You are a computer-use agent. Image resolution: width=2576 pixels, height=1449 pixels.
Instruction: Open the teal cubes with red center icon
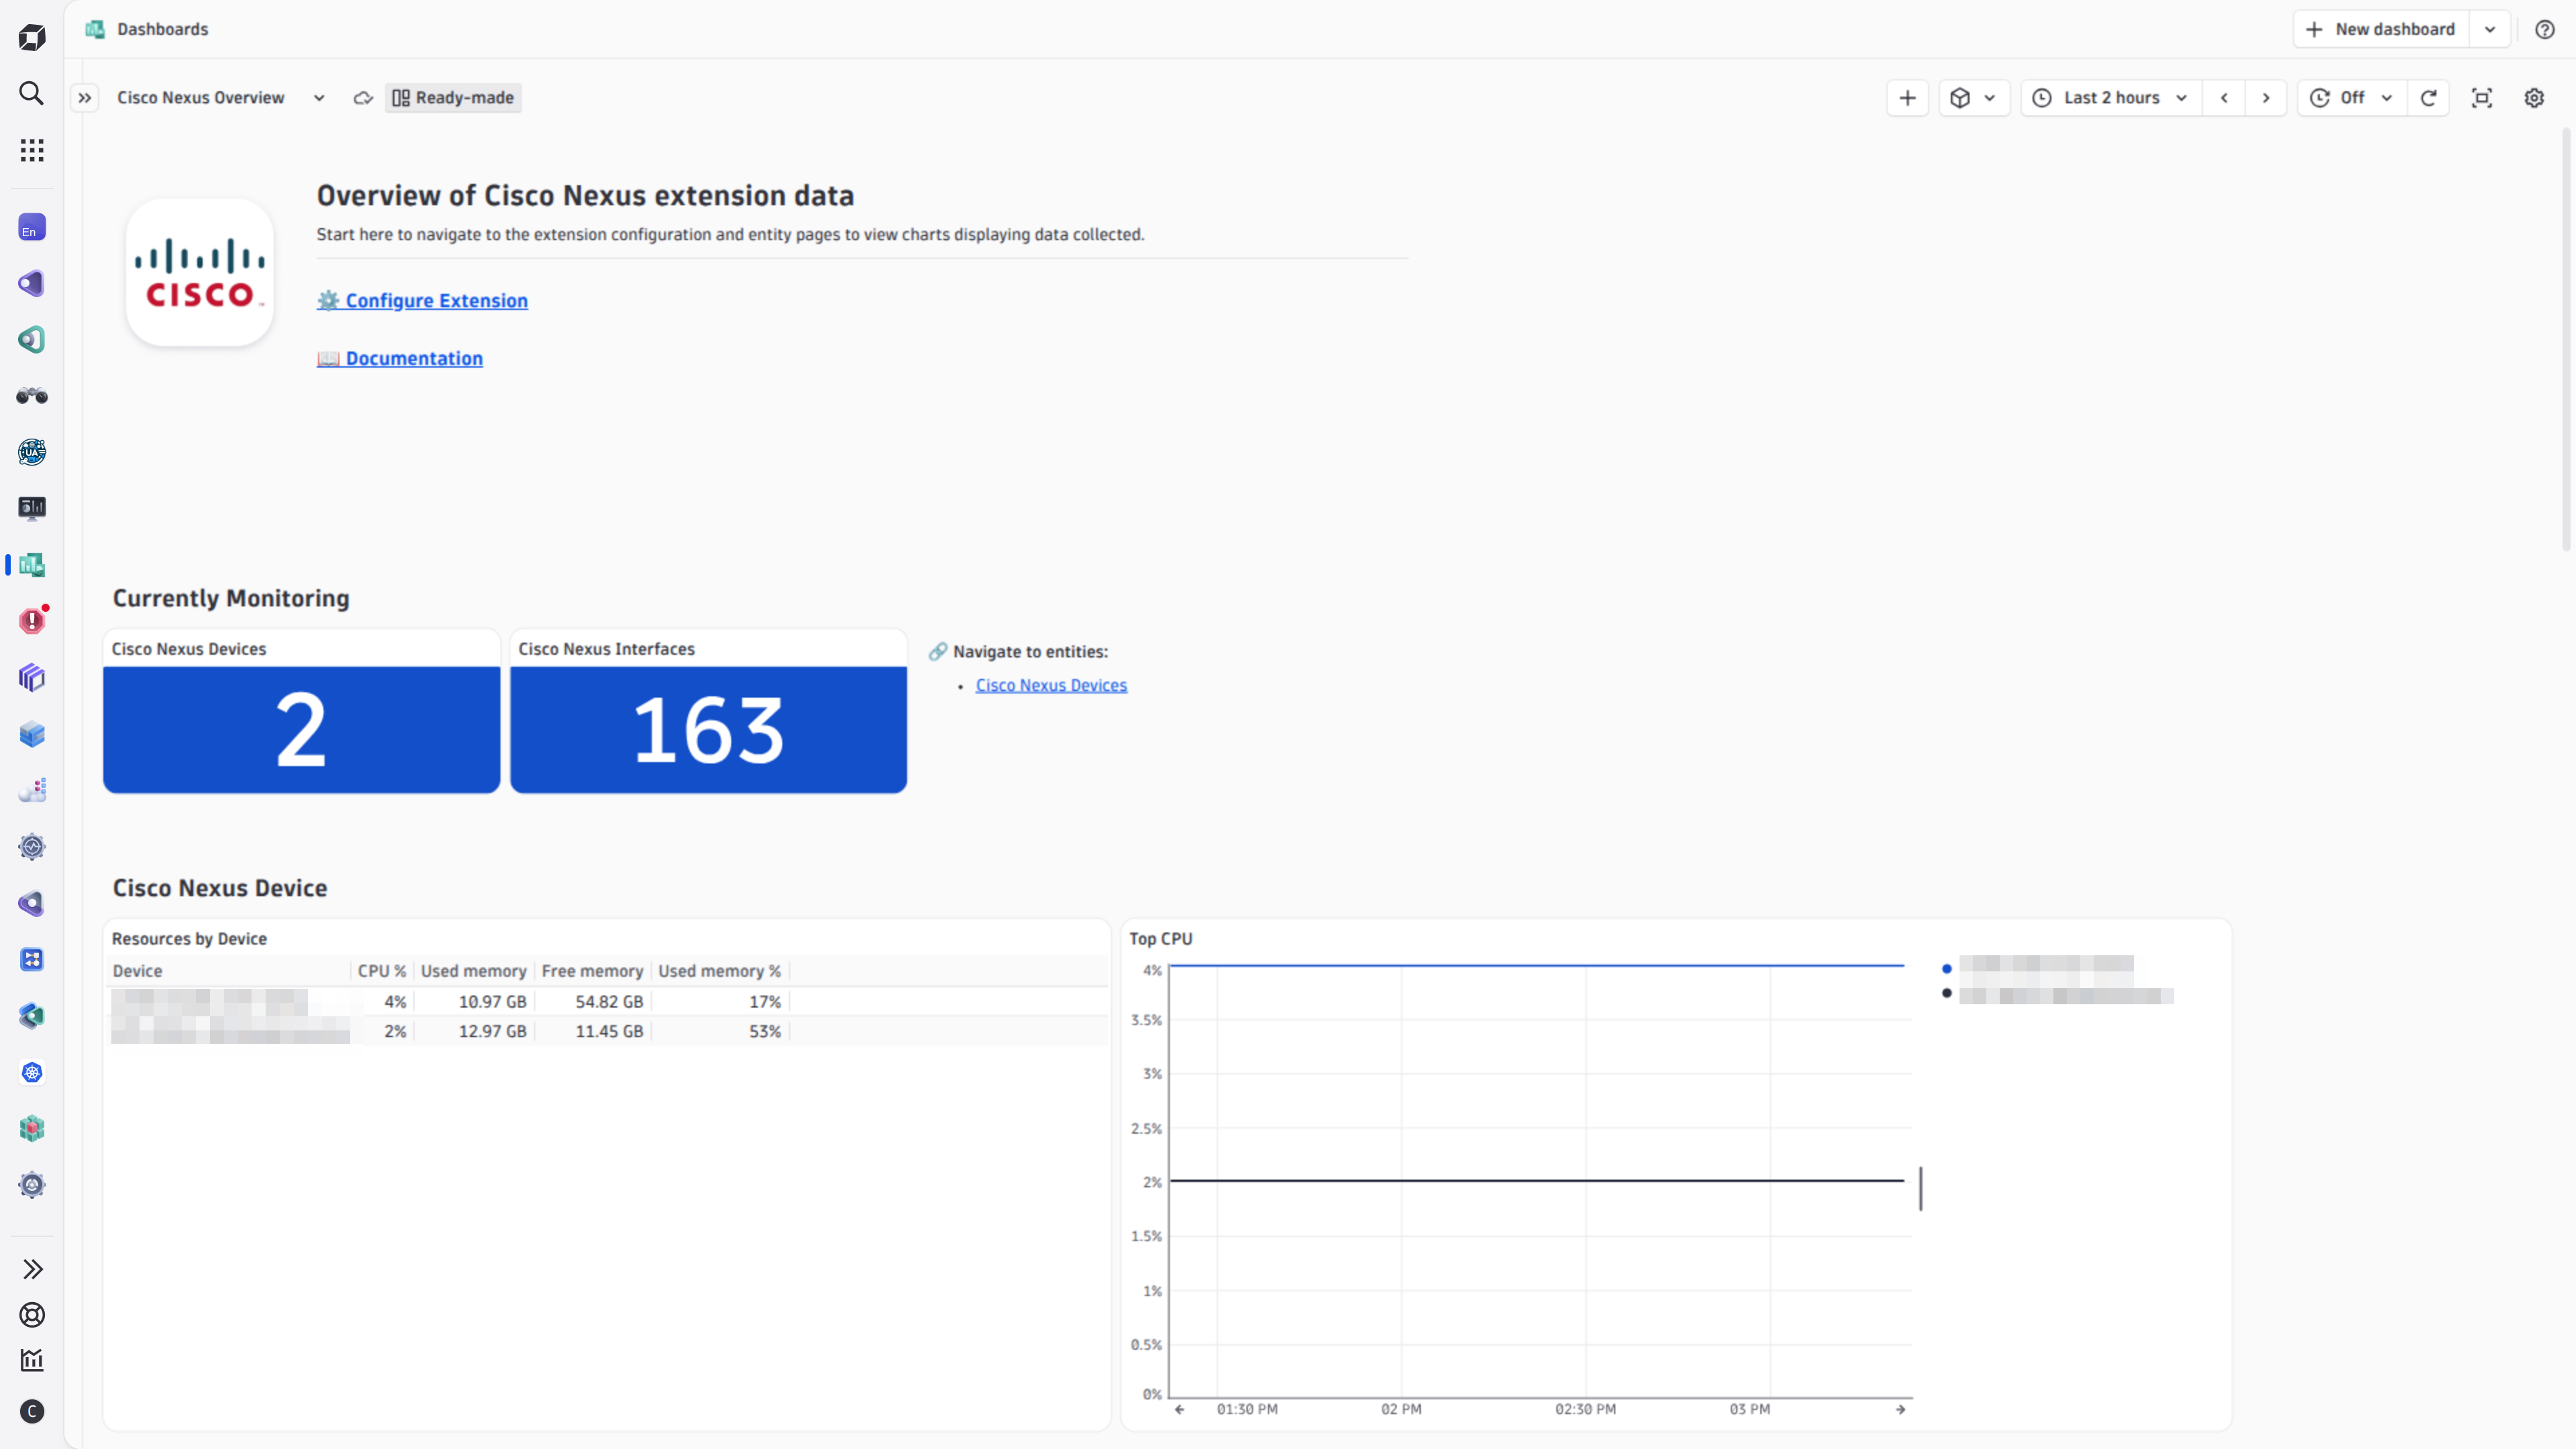click(32, 1129)
